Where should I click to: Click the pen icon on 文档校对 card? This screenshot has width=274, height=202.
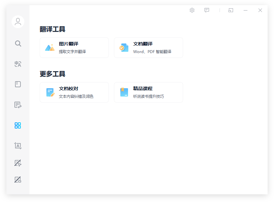pyautogui.click(x=50, y=92)
